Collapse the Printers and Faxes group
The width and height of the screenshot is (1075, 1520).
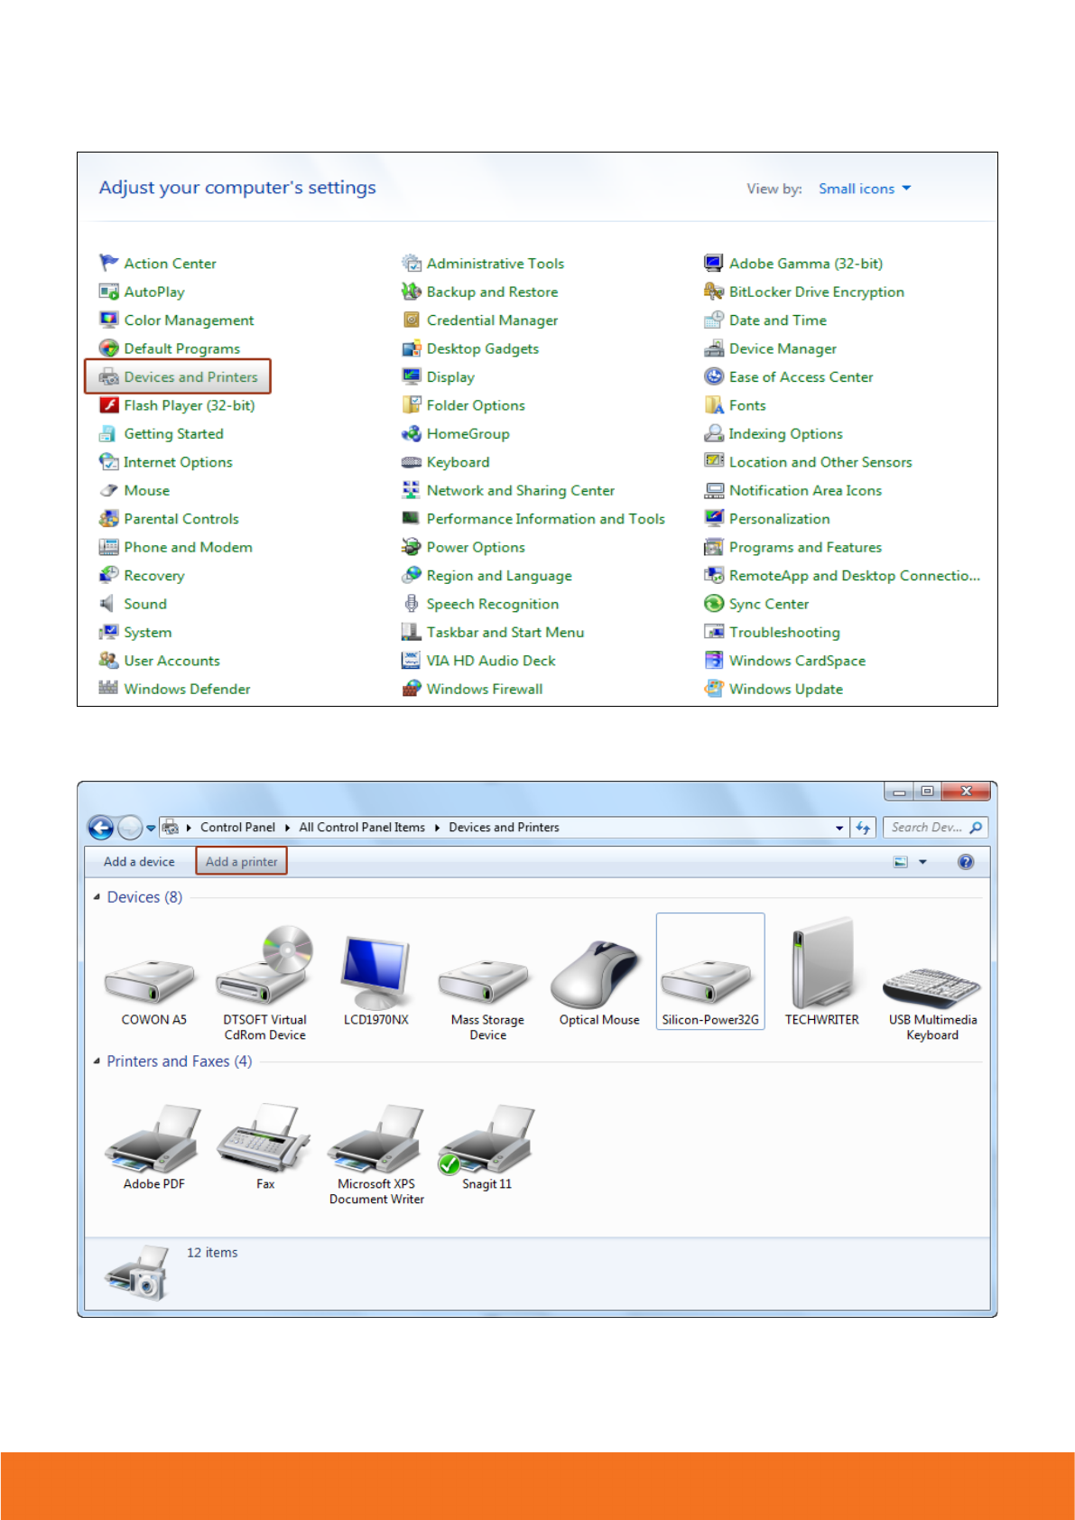(x=97, y=1061)
